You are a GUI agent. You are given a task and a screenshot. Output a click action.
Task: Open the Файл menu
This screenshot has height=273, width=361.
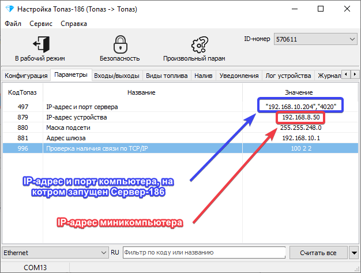click(x=13, y=24)
